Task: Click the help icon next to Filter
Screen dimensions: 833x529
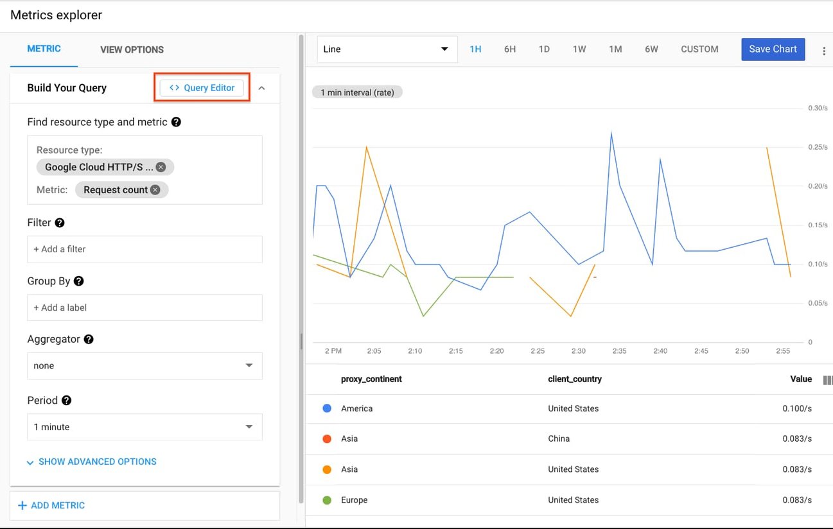Action: click(x=58, y=223)
